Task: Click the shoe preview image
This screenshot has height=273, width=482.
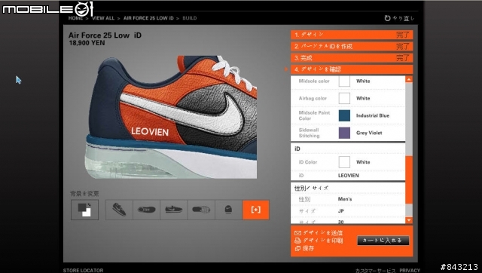Action: pyautogui.click(x=171, y=117)
